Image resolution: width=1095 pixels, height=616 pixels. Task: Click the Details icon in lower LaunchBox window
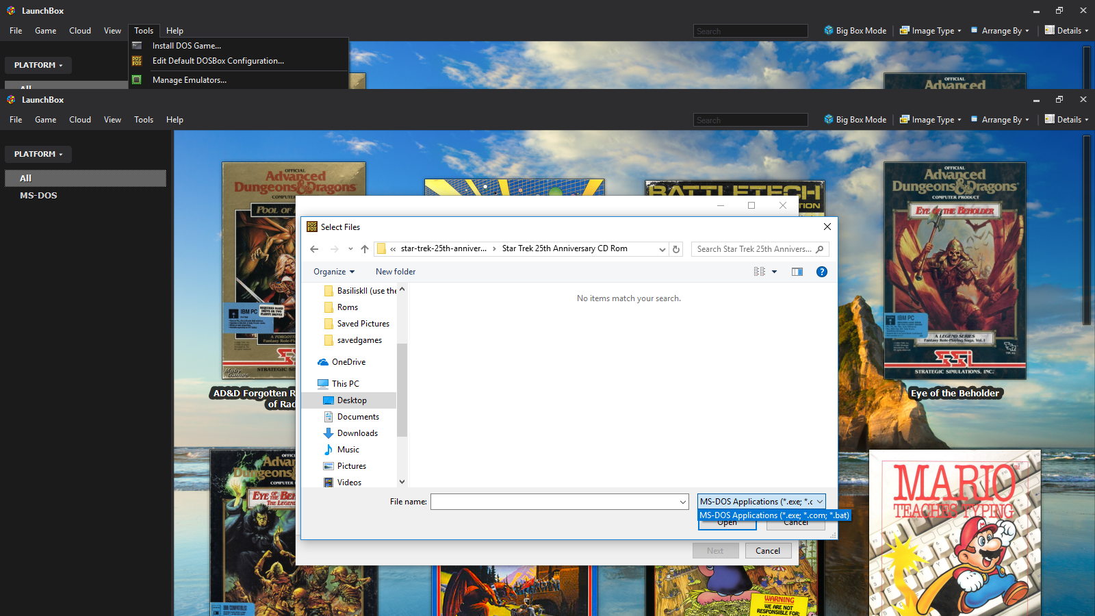point(1050,120)
